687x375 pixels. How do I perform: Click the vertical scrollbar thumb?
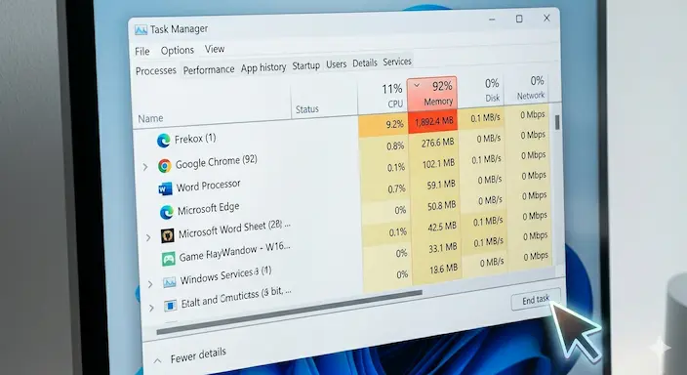557,122
